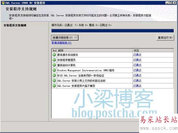Click the Rul icon column header

tap(54, 50)
